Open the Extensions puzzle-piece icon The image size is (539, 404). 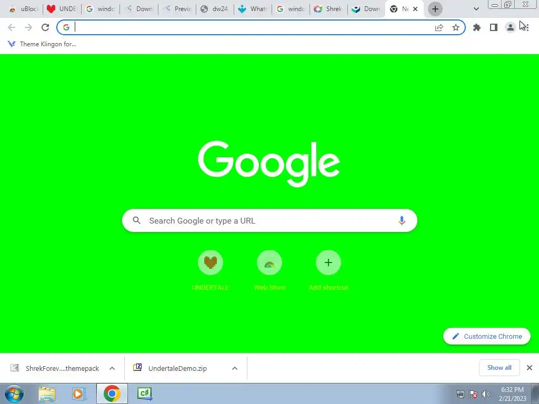(477, 27)
